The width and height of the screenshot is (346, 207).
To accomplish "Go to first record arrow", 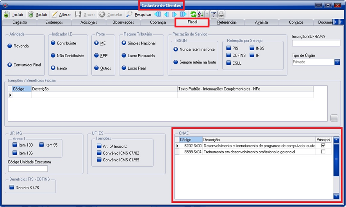I will (x=157, y=14).
